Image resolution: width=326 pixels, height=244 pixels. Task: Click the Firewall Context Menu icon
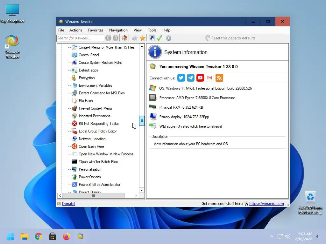pos(74,108)
